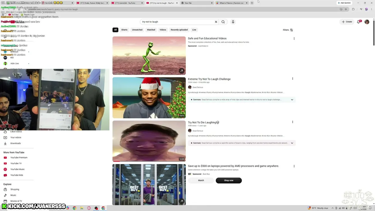This screenshot has width=375, height=211.
Task: Open the account avatar menu
Action: (367, 22)
